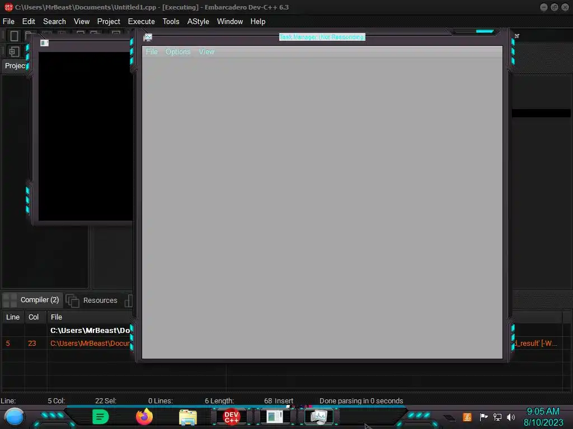This screenshot has width=573, height=429.
Task: Click line number 5 in warning row
Action: (8, 344)
